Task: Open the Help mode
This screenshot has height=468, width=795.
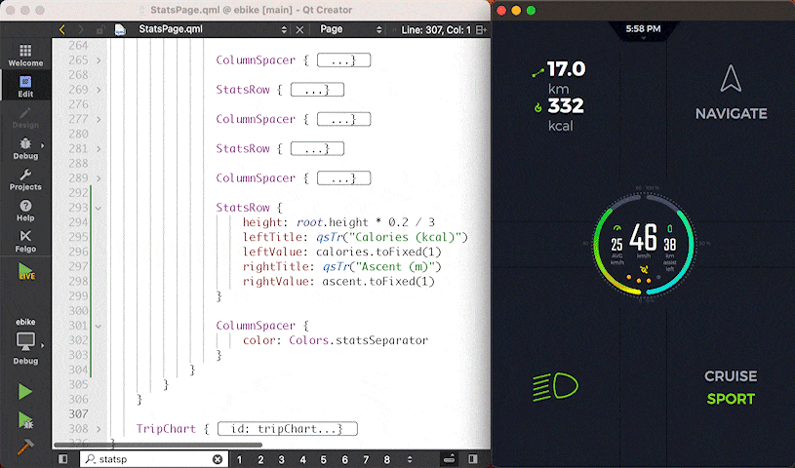Action: pyautogui.click(x=25, y=211)
